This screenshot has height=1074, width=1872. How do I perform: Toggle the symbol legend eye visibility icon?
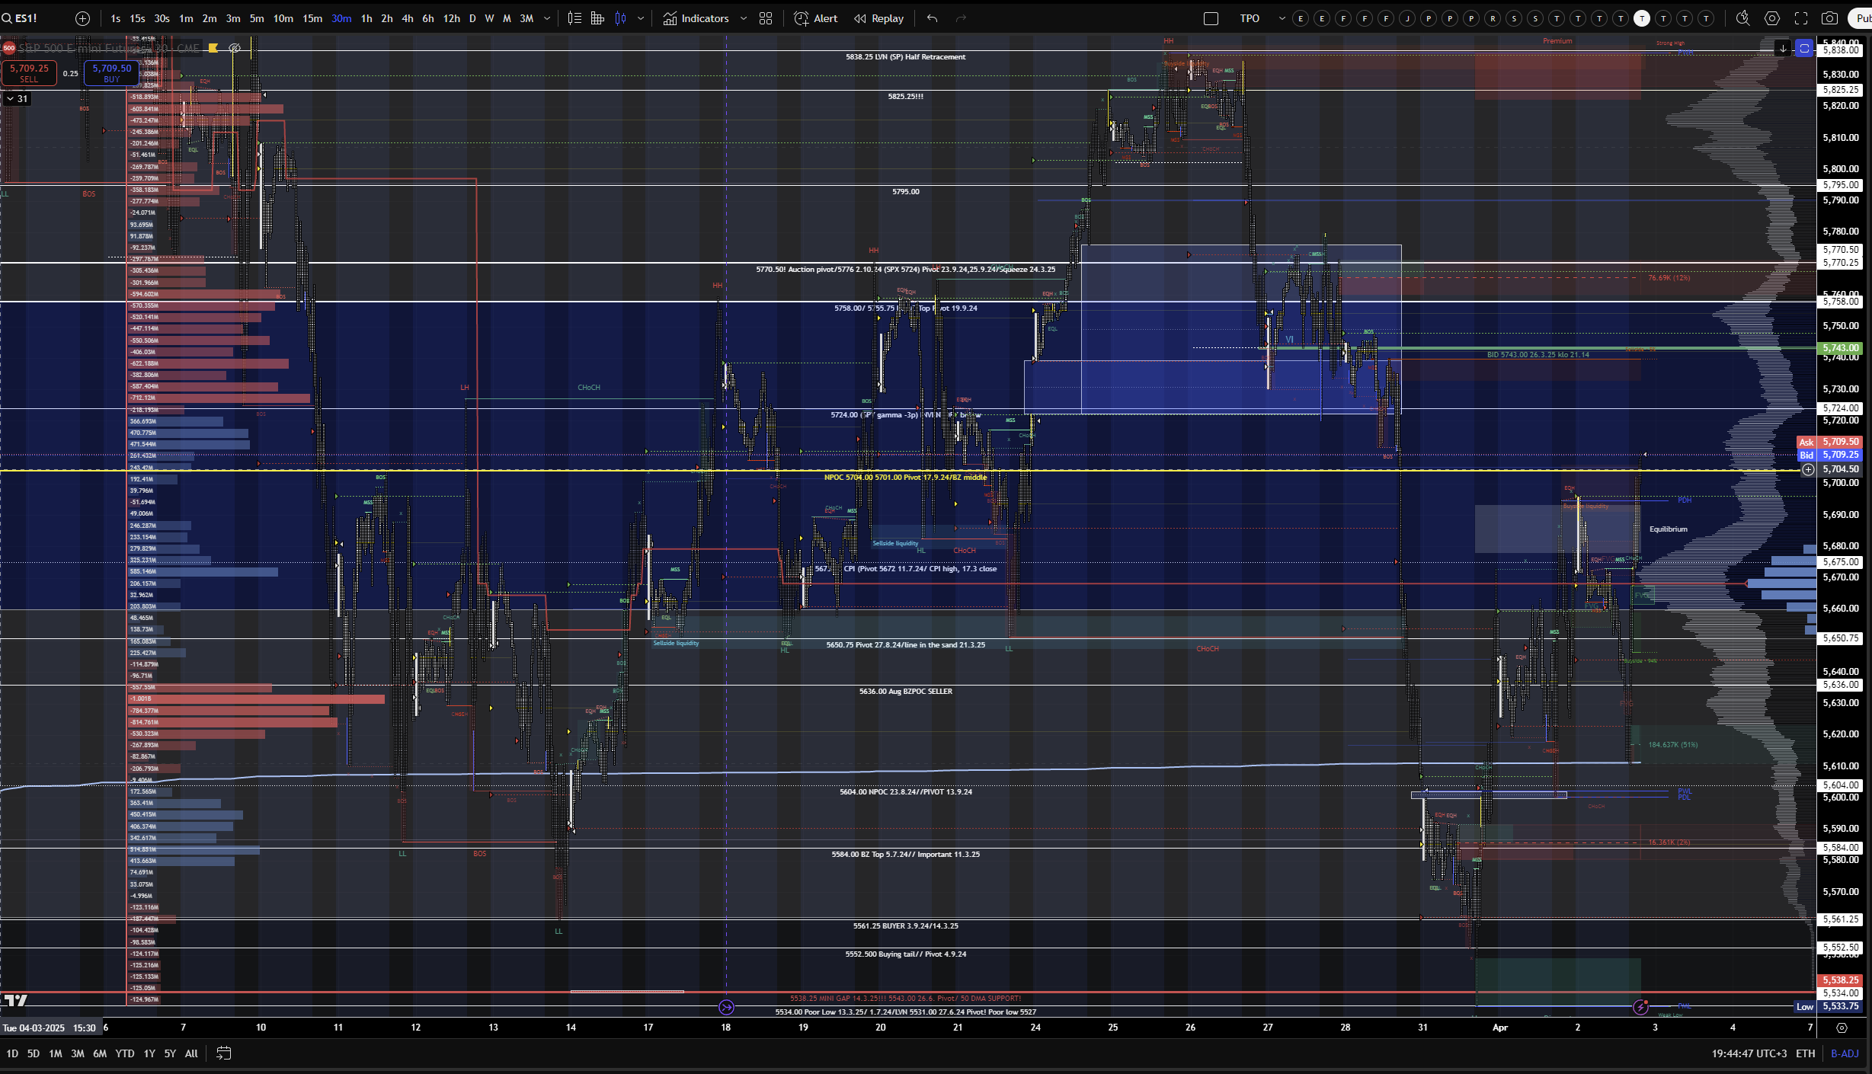[x=235, y=48]
